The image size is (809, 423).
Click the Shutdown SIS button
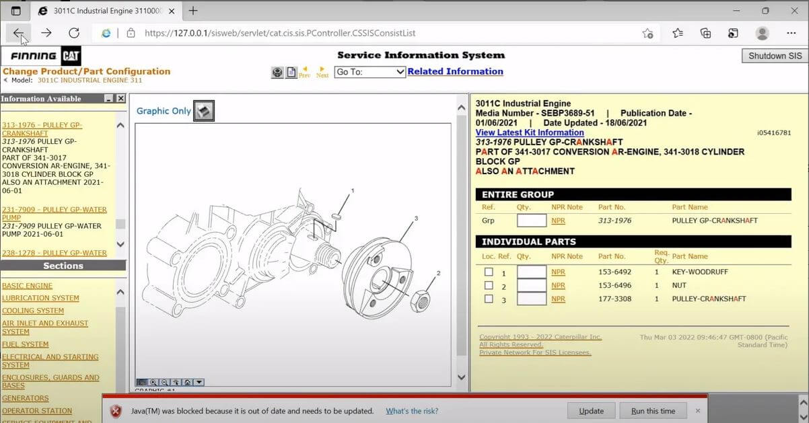click(x=775, y=56)
